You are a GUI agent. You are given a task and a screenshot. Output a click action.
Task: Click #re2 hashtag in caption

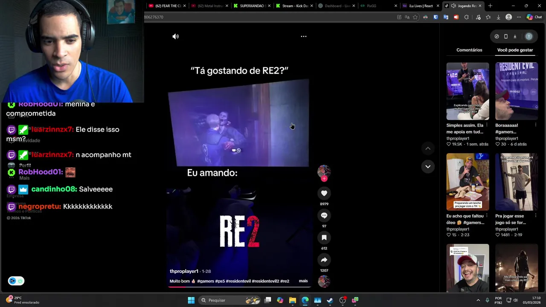[x=285, y=281]
